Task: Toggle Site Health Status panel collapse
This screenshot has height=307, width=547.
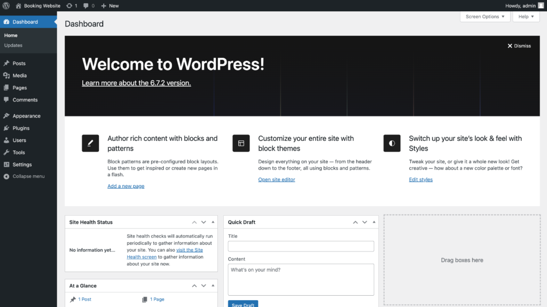Action: point(213,222)
